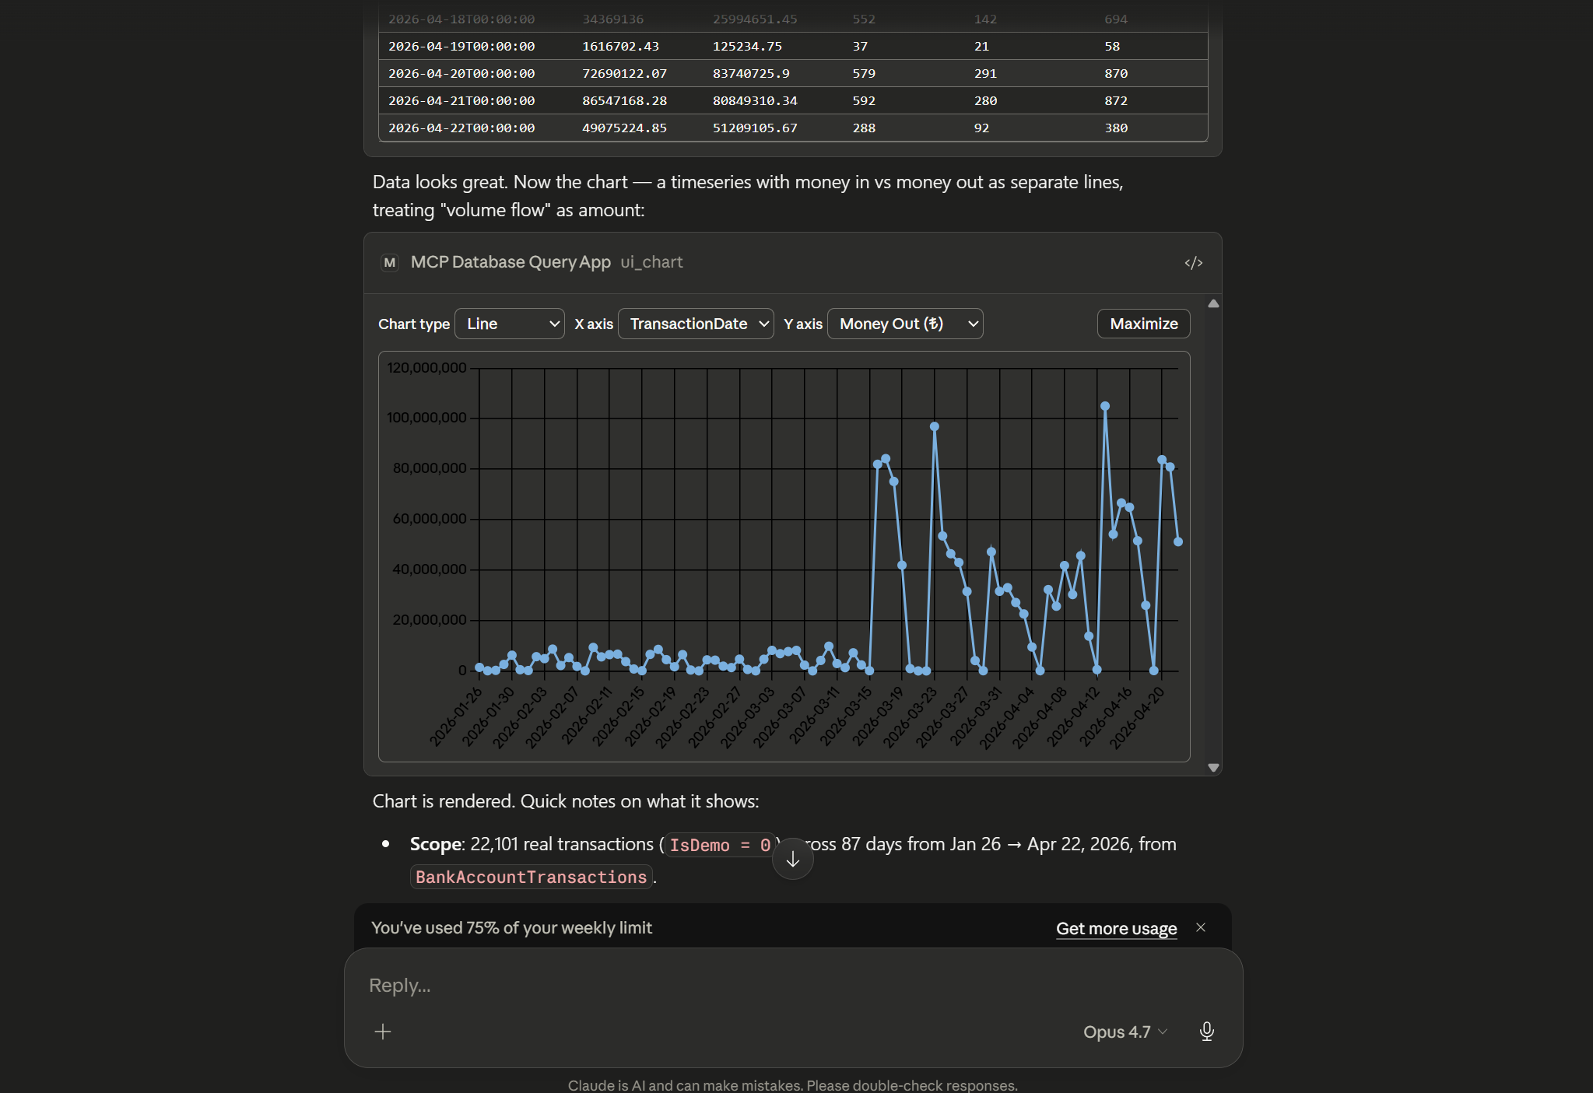Change the Y axis from Money Out
Viewport: 1593px width, 1093px height.
(904, 324)
